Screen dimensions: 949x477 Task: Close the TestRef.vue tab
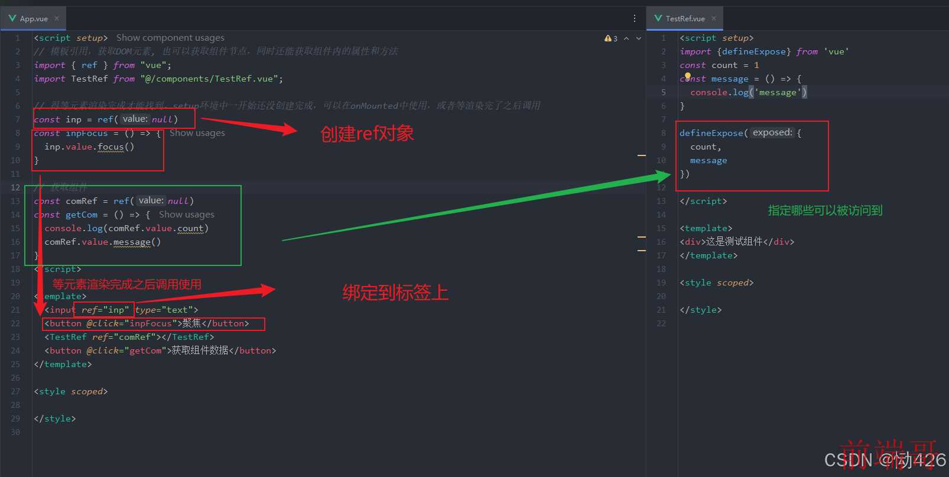(x=714, y=18)
